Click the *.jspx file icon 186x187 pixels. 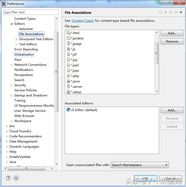(x=68, y=71)
